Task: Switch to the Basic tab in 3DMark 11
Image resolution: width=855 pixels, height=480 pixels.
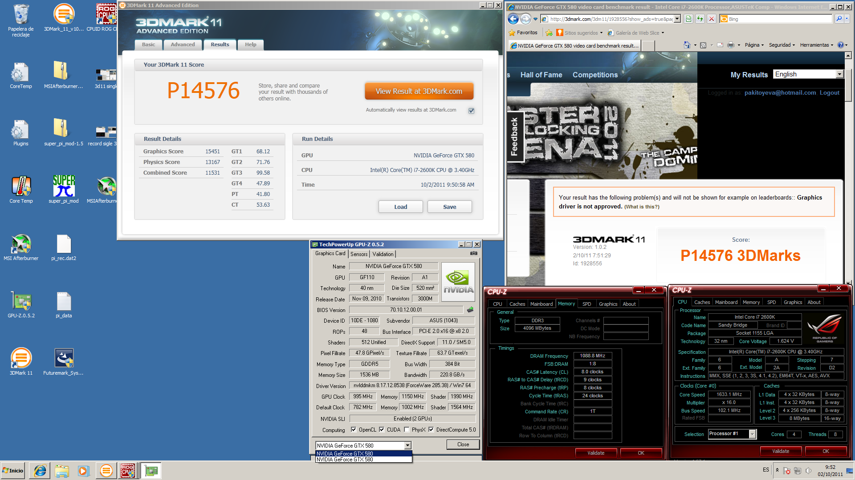Action: click(148, 44)
